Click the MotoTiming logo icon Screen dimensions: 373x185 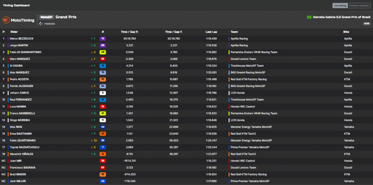coord(6,20)
